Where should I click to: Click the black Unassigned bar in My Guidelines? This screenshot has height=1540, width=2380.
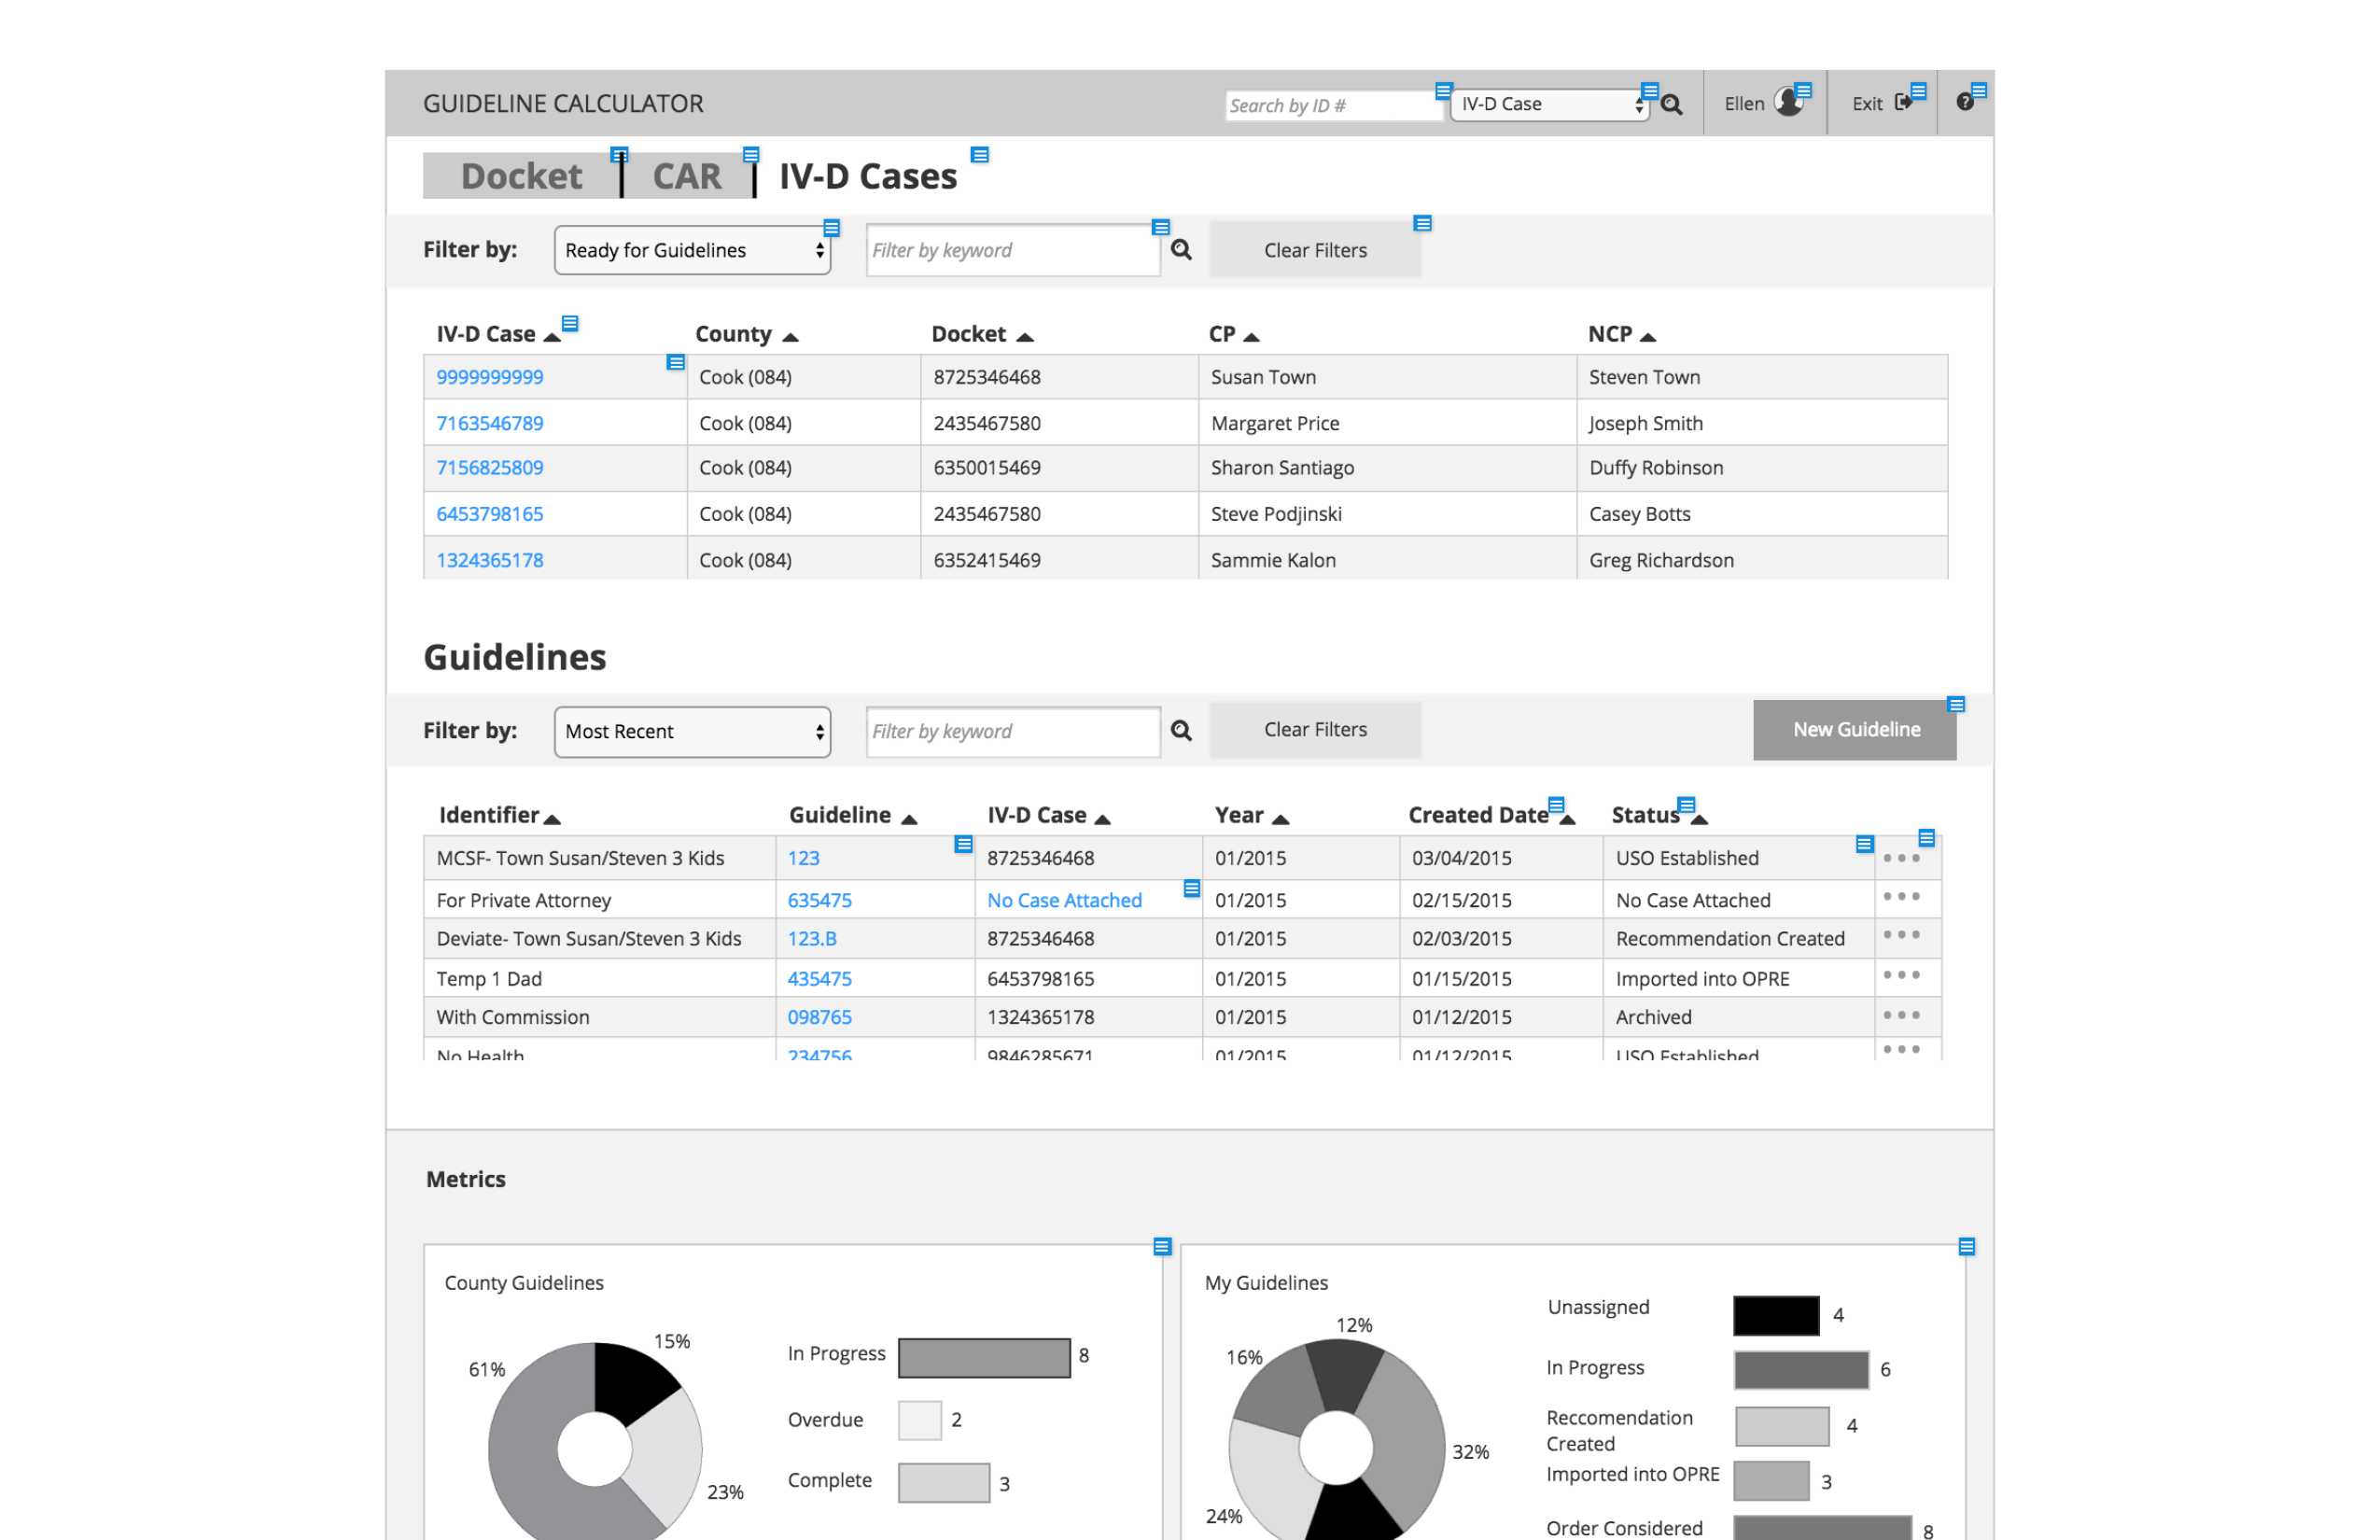tap(1776, 1315)
